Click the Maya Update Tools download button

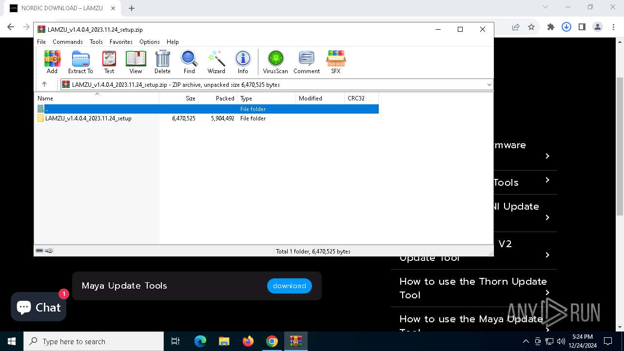[x=290, y=286]
